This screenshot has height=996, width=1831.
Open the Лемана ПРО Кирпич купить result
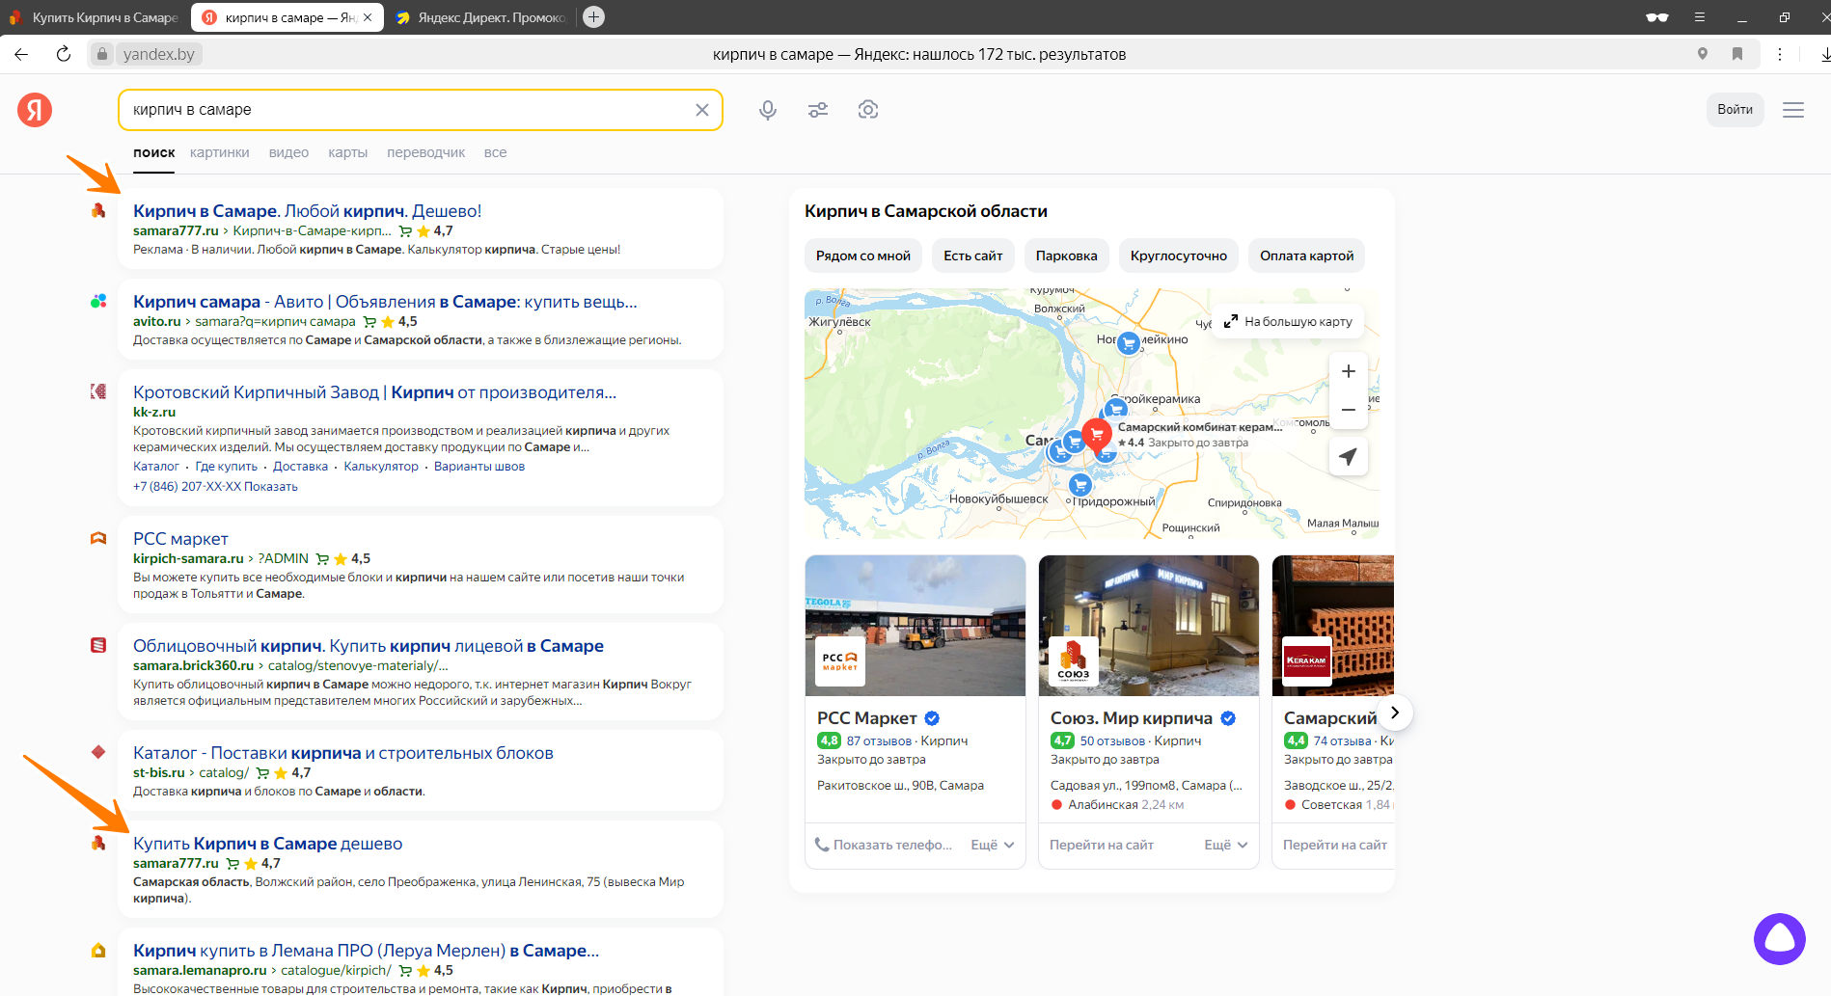pyautogui.click(x=366, y=951)
